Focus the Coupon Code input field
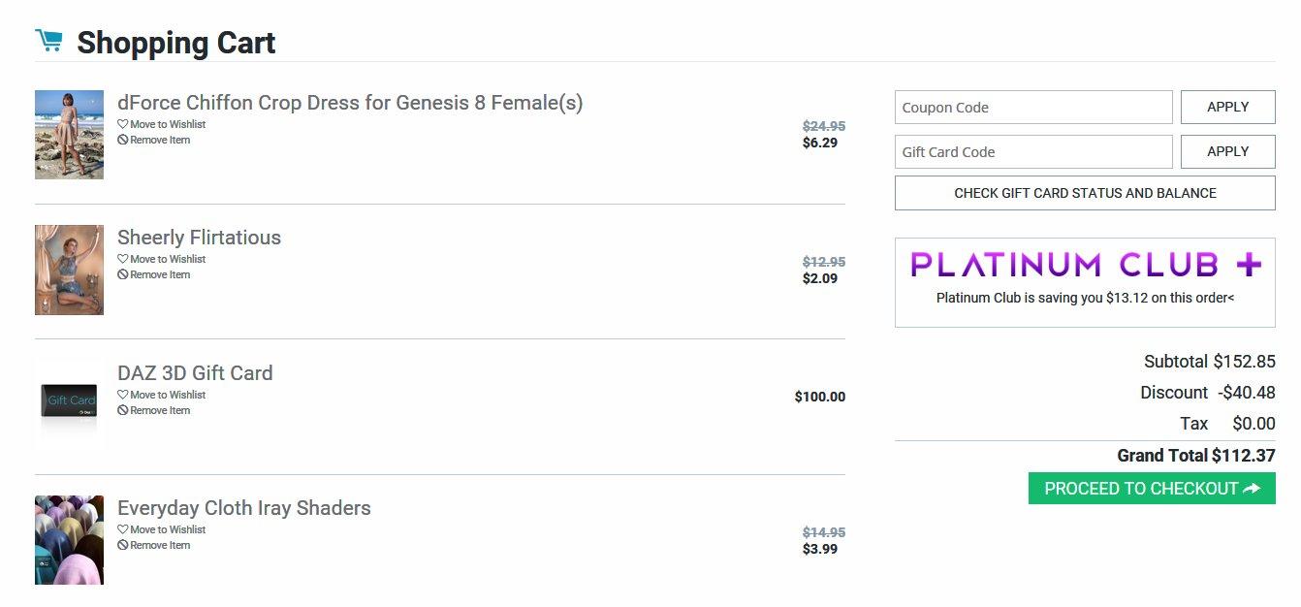 pos(1033,108)
